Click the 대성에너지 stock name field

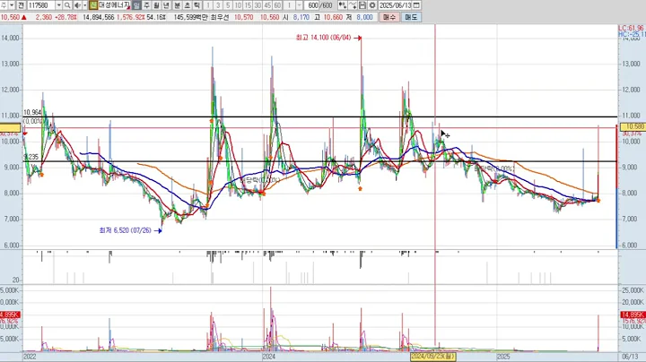tap(114, 5)
